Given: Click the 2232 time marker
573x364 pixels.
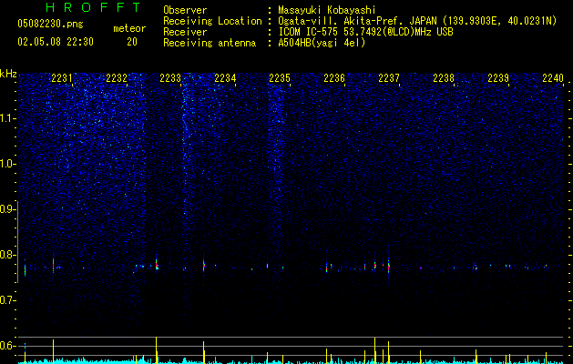Looking at the screenshot, I should pyautogui.click(x=117, y=78).
